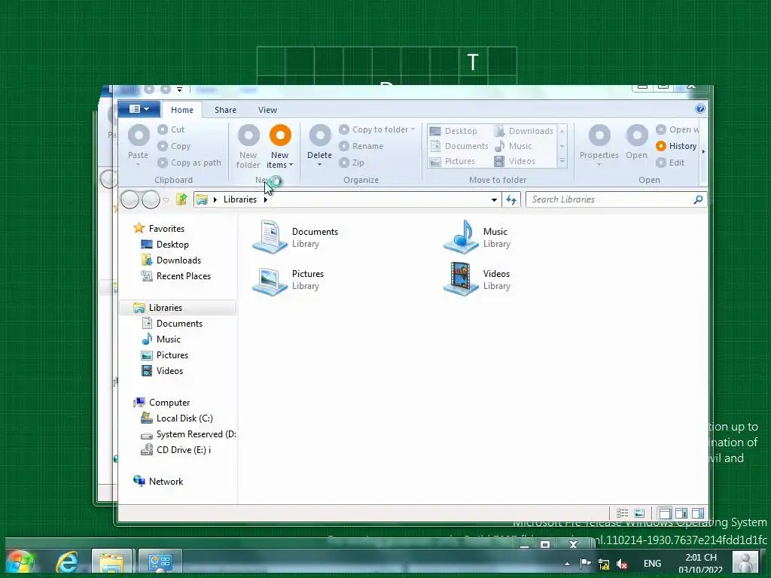Pick Documents in Move to folder gallery
771x578 pixels.
tap(459, 146)
